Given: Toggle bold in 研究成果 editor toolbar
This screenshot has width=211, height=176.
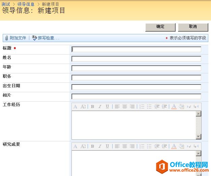Looking at the screenshot, I should (x=92, y=146).
